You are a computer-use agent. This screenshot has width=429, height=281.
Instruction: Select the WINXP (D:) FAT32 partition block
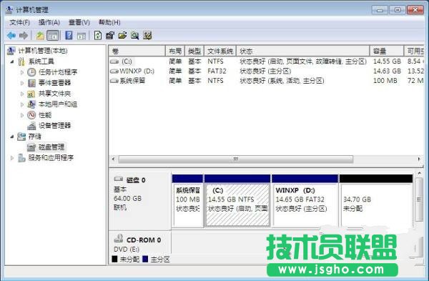(x=305, y=201)
